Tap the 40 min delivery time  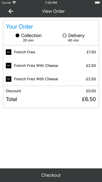(x=73, y=40)
